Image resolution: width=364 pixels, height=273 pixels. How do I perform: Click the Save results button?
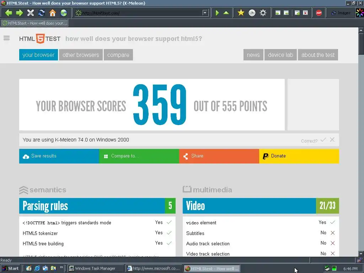[59, 156]
